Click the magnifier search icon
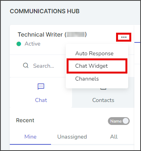The height and width of the screenshot is (151, 141). coord(26,66)
